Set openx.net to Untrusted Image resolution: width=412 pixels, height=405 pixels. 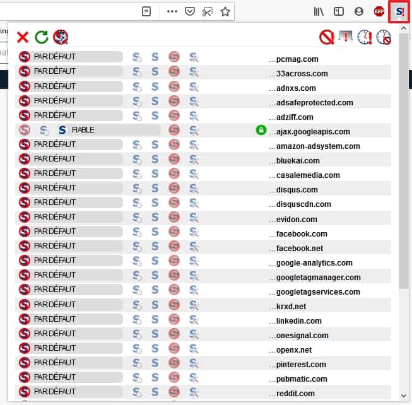(174, 348)
